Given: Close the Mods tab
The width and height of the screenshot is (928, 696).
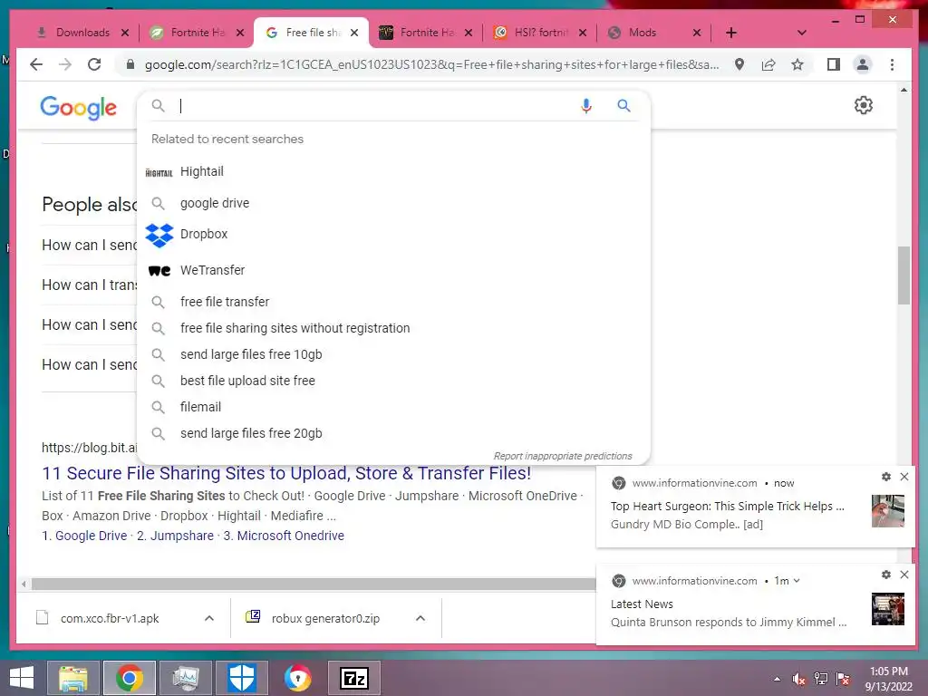Looking at the screenshot, I should tap(697, 33).
